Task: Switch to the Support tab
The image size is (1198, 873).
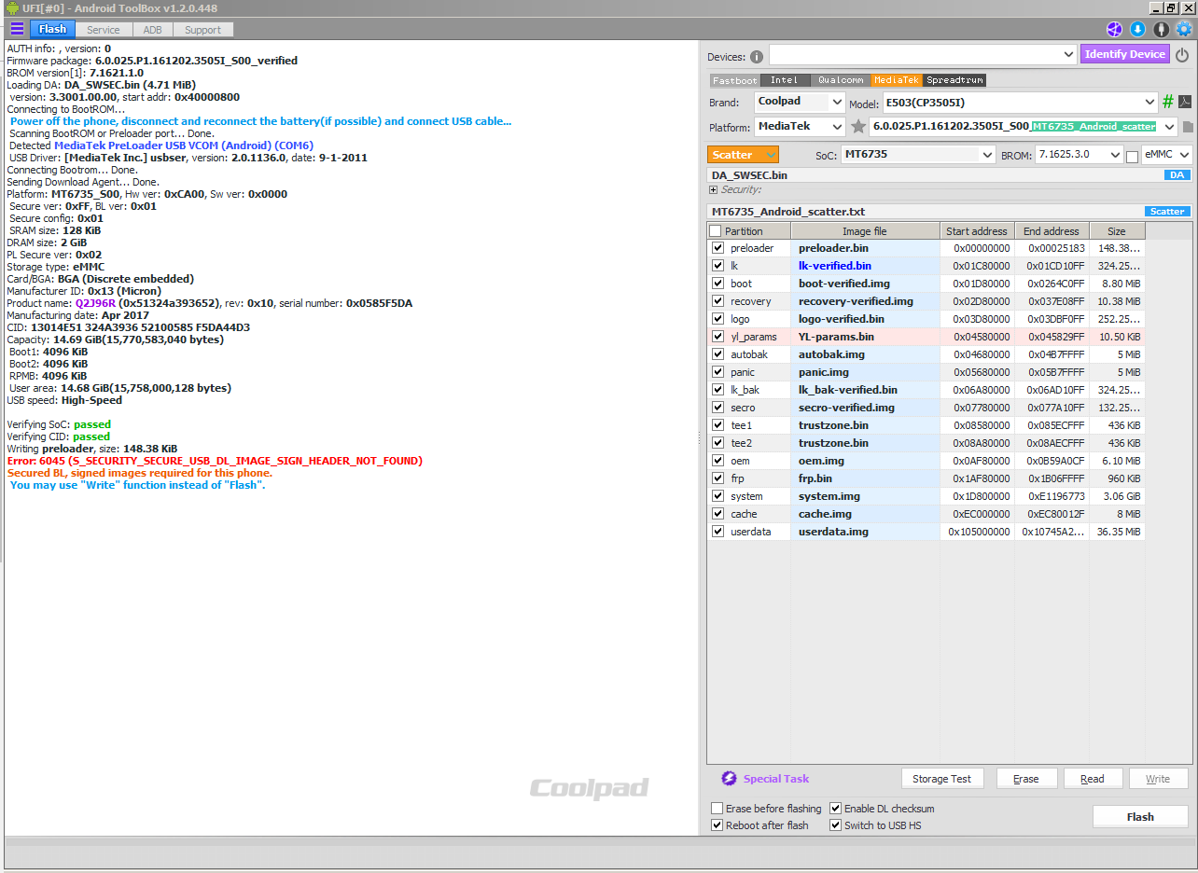Action: click(x=202, y=30)
